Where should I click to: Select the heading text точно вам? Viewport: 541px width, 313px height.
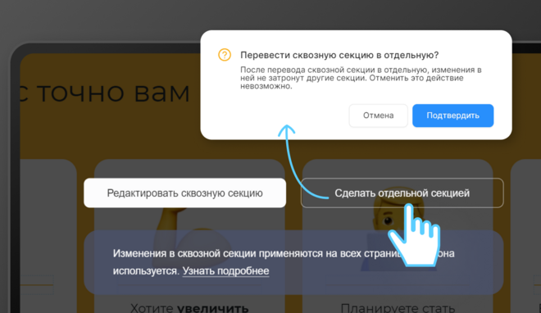[x=113, y=93]
